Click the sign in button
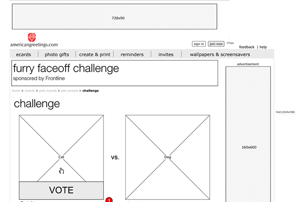The width and height of the screenshot is (303, 202). [199, 44]
